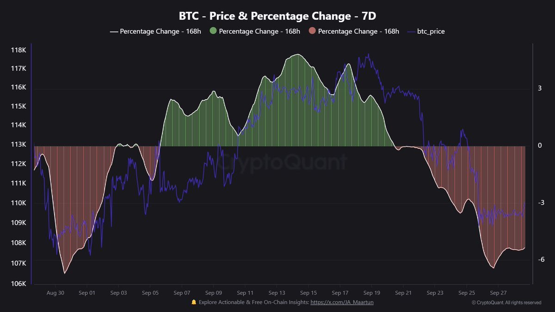Click the CryptoQuant copyright notice
Screen dimensions: 555x312
tap(506, 303)
